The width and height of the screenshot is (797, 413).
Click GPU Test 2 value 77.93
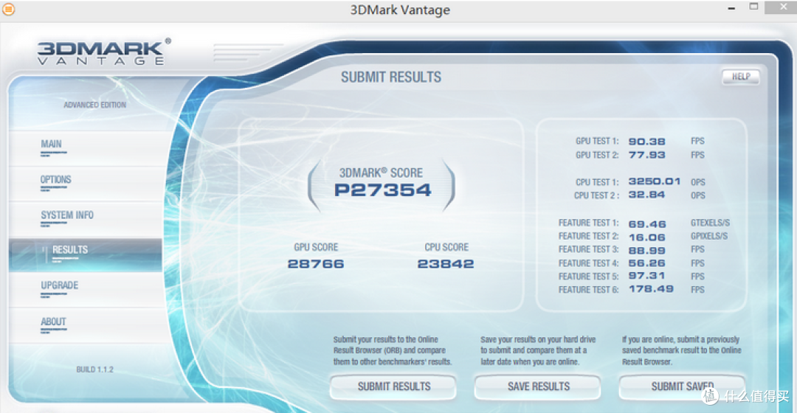click(646, 155)
